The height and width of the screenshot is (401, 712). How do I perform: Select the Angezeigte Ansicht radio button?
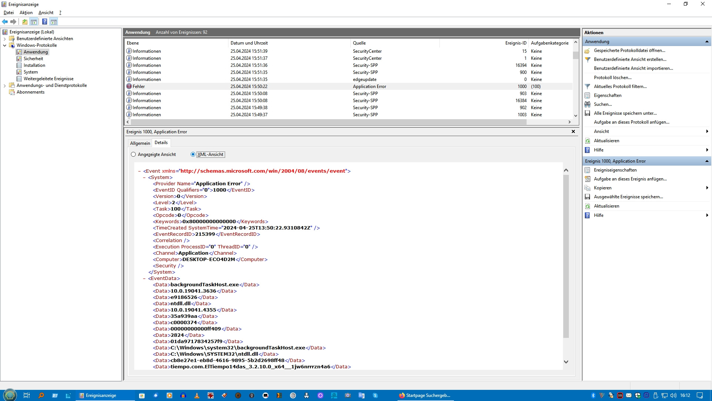[x=133, y=154]
